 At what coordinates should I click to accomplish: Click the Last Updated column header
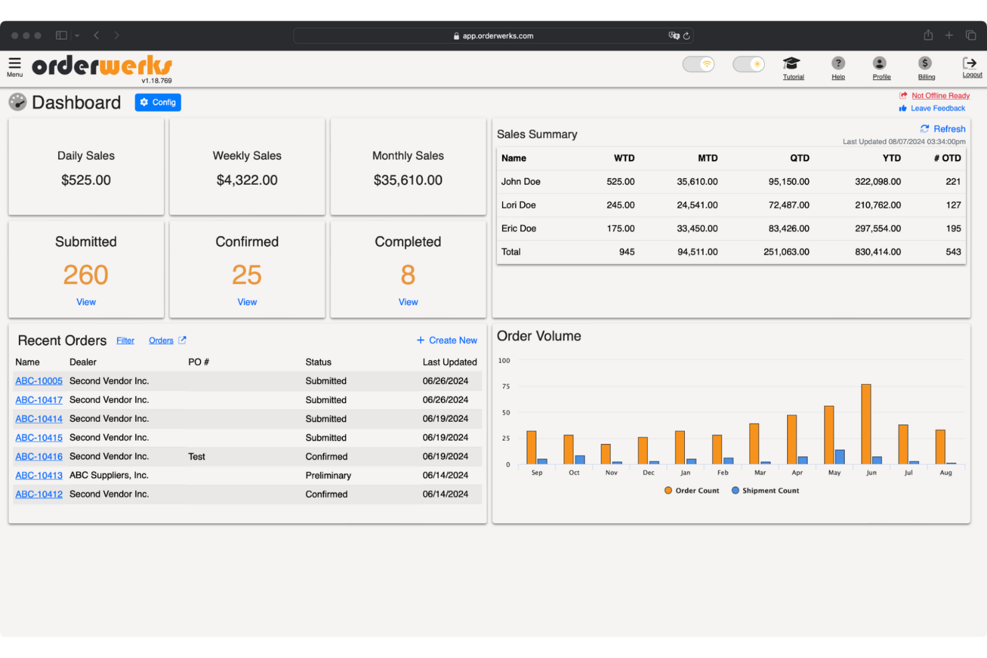point(449,362)
